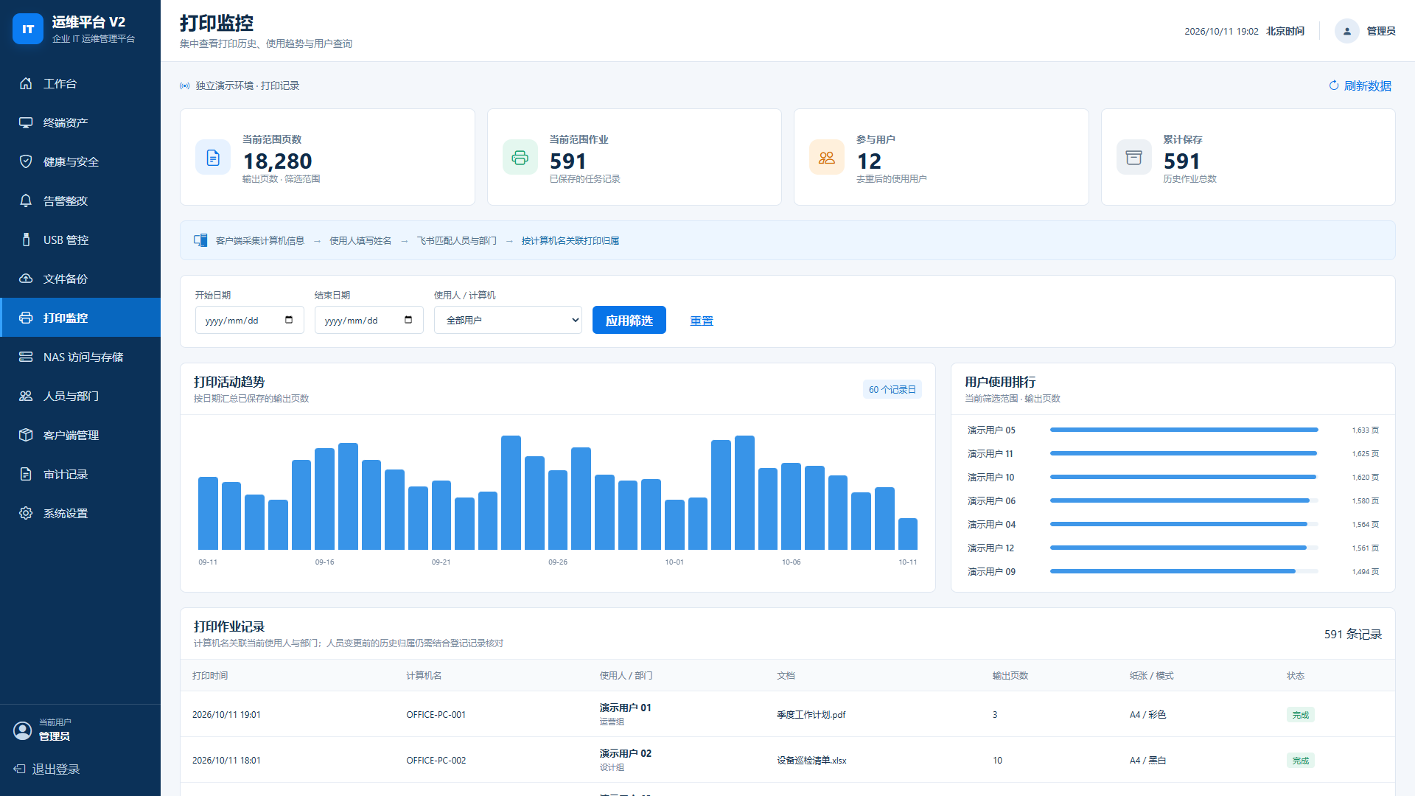Click the 输出页数 column header
Screen dimensions: 1415x796
point(1010,676)
